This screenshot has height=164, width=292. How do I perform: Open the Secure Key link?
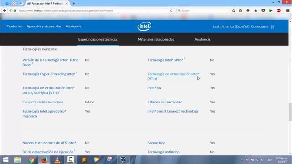pos(156,143)
